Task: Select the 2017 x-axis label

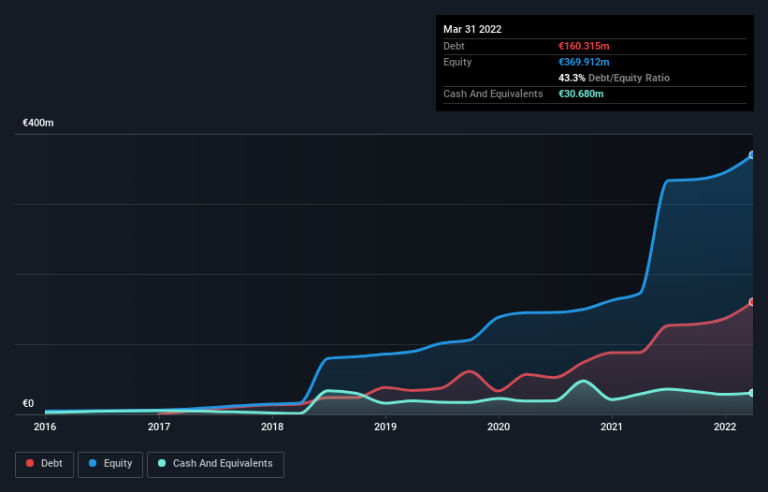Action: pos(159,427)
